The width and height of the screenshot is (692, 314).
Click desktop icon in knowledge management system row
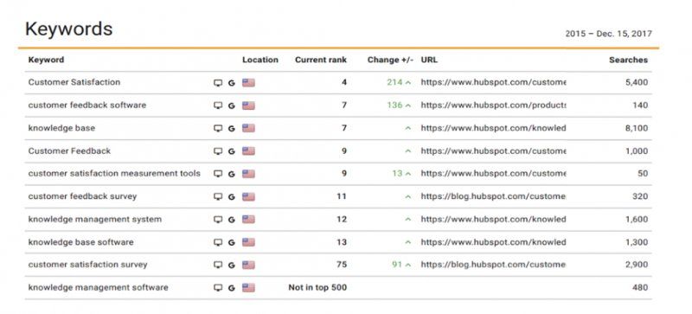tap(218, 220)
